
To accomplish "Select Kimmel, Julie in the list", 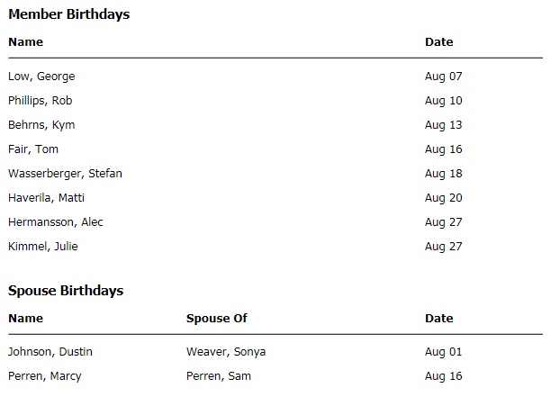I will pos(37,247).
